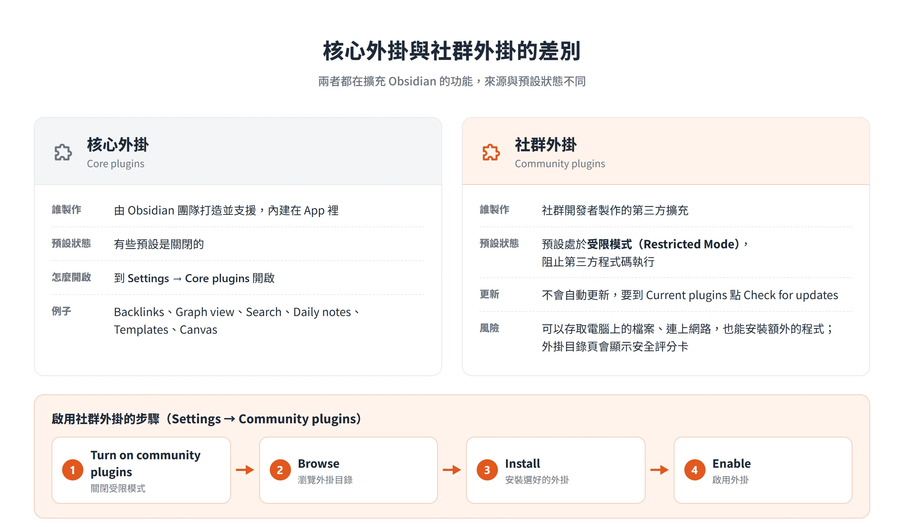Click the 風險 label
Image resolution: width=904 pixels, height=527 pixels.
(489, 328)
